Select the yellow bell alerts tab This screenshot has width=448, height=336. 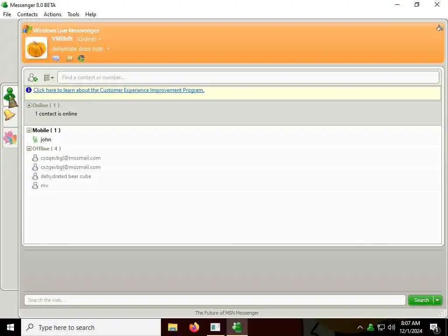[10, 115]
